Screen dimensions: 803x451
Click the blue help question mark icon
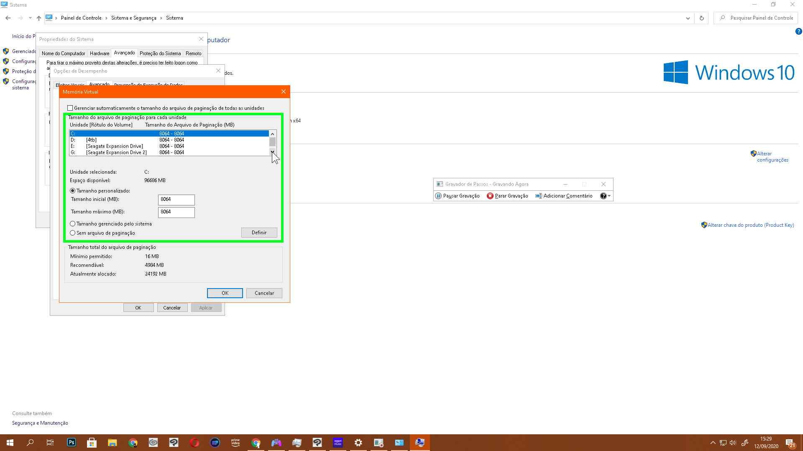(798, 32)
